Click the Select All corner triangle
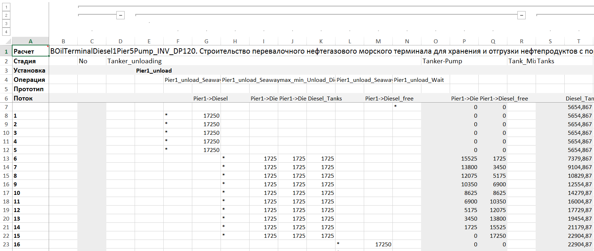The width and height of the screenshot is (594, 251). (9, 41)
